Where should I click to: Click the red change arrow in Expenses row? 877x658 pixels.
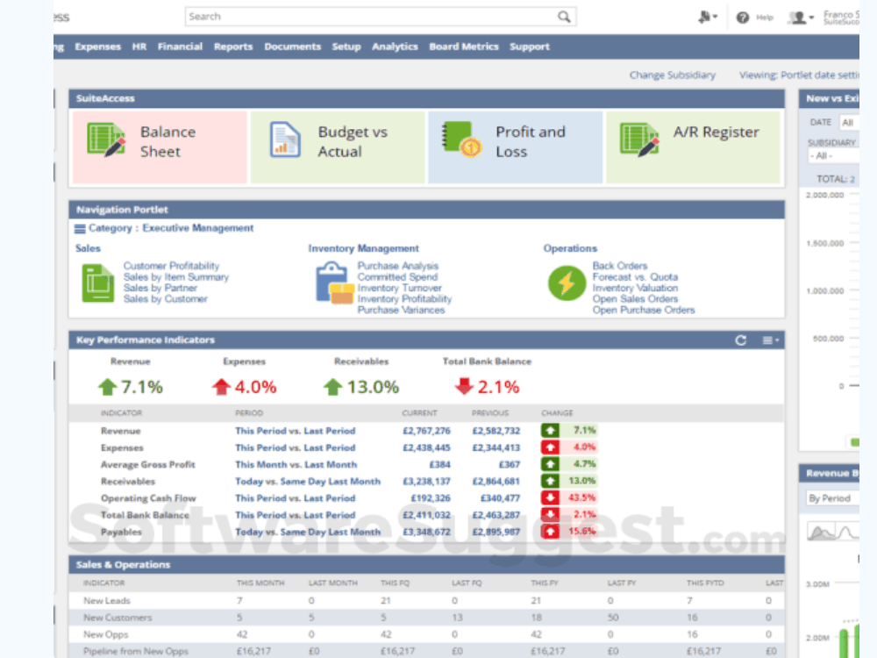tap(550, 447)
